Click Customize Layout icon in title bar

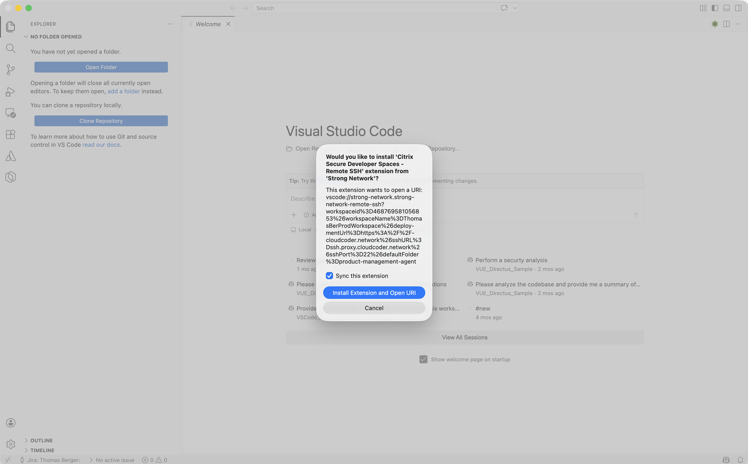click(x=703, y=8)
